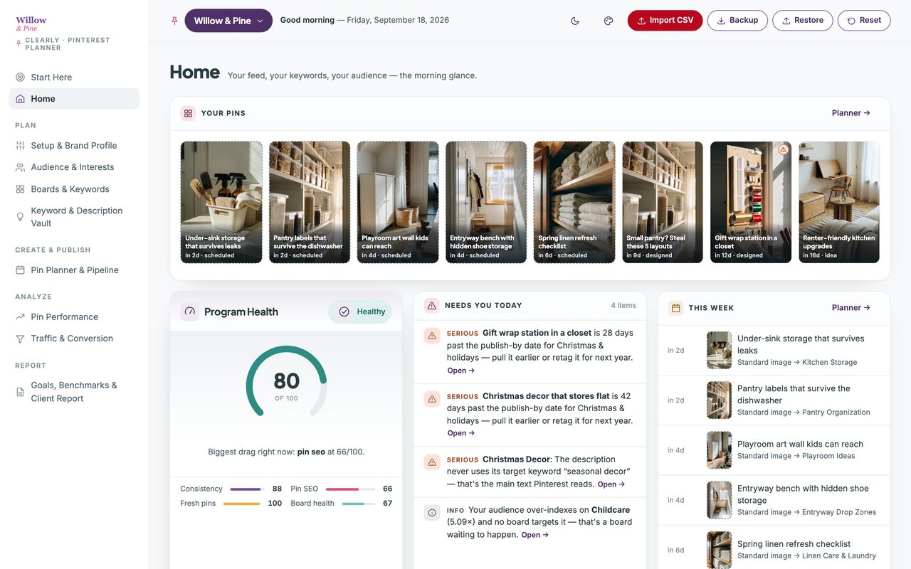Screen dimensions: 911x569
Task: Click the pin icon beside Willow & Pine
Action: (174, 21)
